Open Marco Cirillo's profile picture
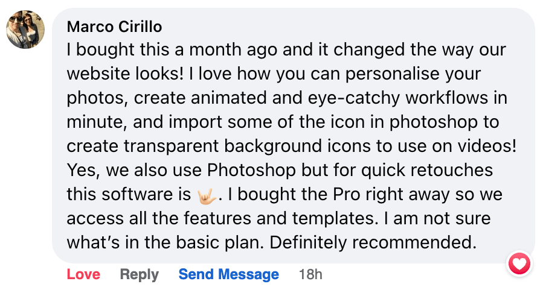This screenshot has width=540, height=287. pyautogui.click(x=26, y=29)
